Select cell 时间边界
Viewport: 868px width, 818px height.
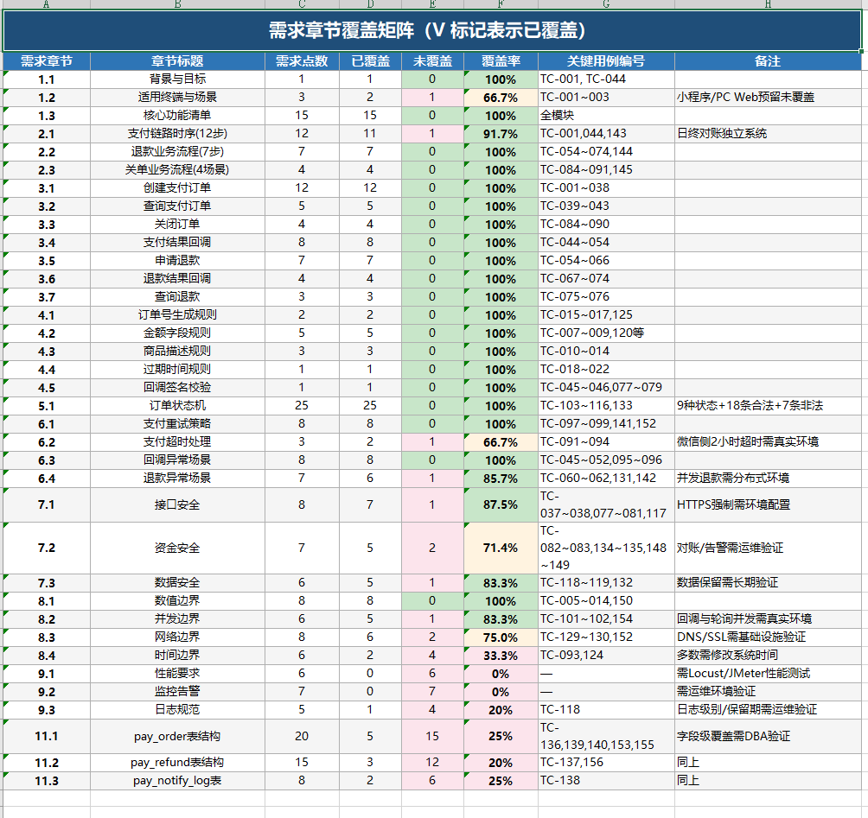pos(178,656)
